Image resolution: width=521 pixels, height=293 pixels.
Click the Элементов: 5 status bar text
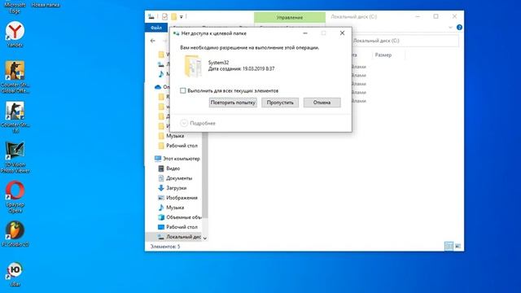tap(165, 247)
